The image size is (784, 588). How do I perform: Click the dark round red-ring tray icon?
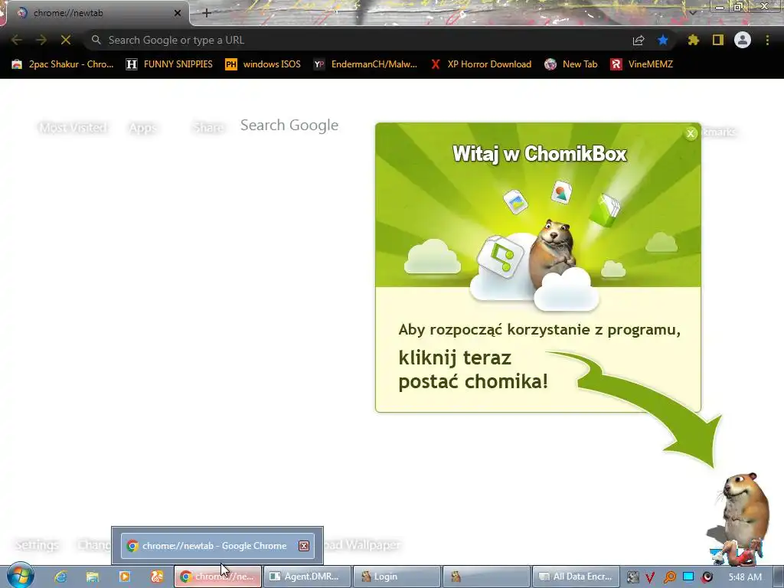point(707,577)
